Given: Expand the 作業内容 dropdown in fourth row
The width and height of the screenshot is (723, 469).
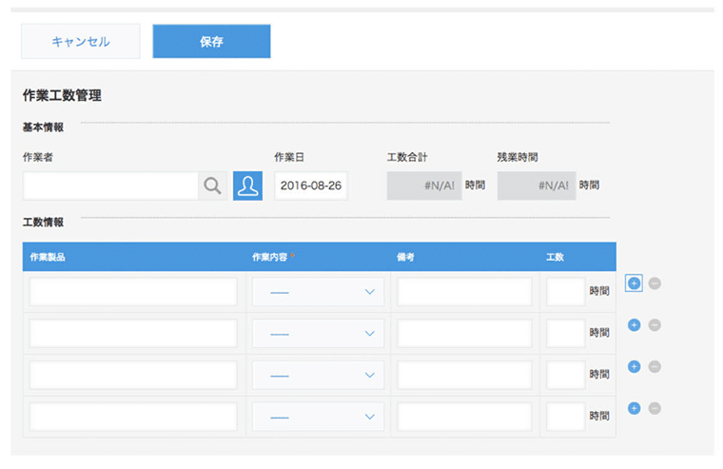Looking at the screenshot, I should pos(319,417).
